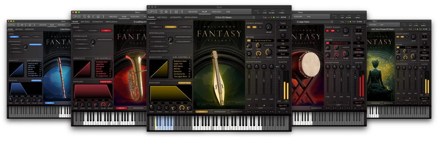Screen dimensions: 438x143
Task: Open the hamburger menu in the Brass window
Action: (85, 17)
